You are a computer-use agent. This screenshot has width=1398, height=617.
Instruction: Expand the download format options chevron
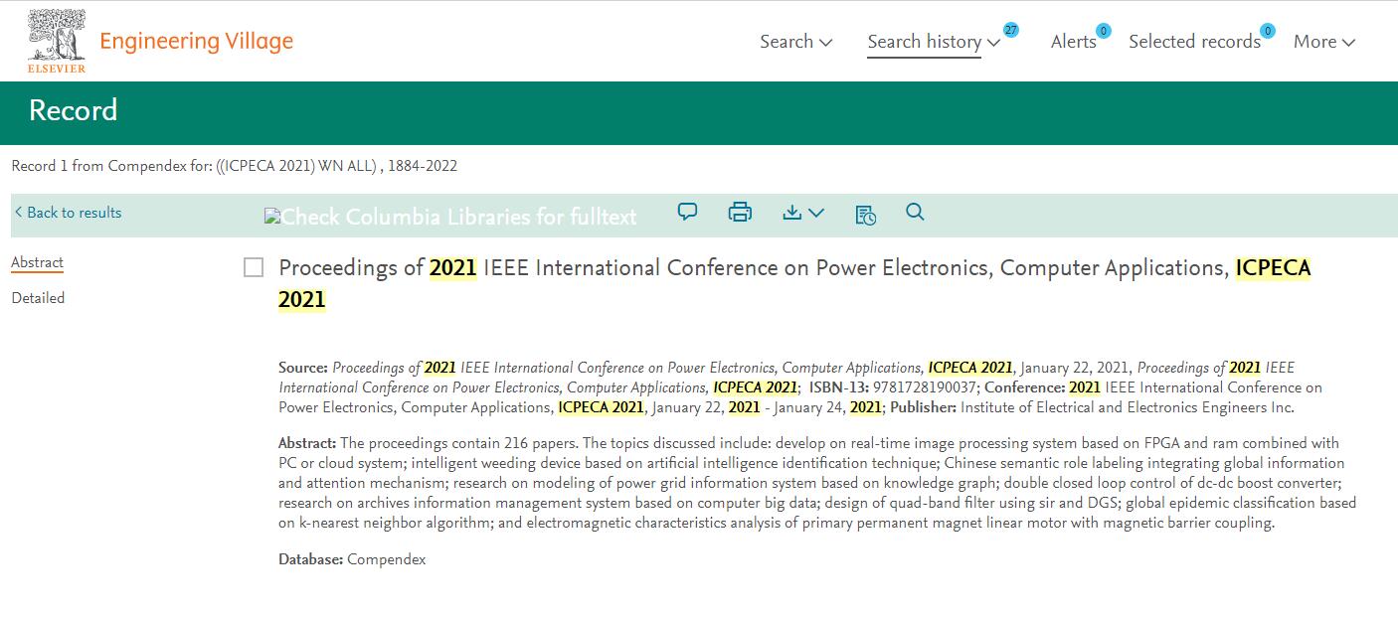coord(815,212)
